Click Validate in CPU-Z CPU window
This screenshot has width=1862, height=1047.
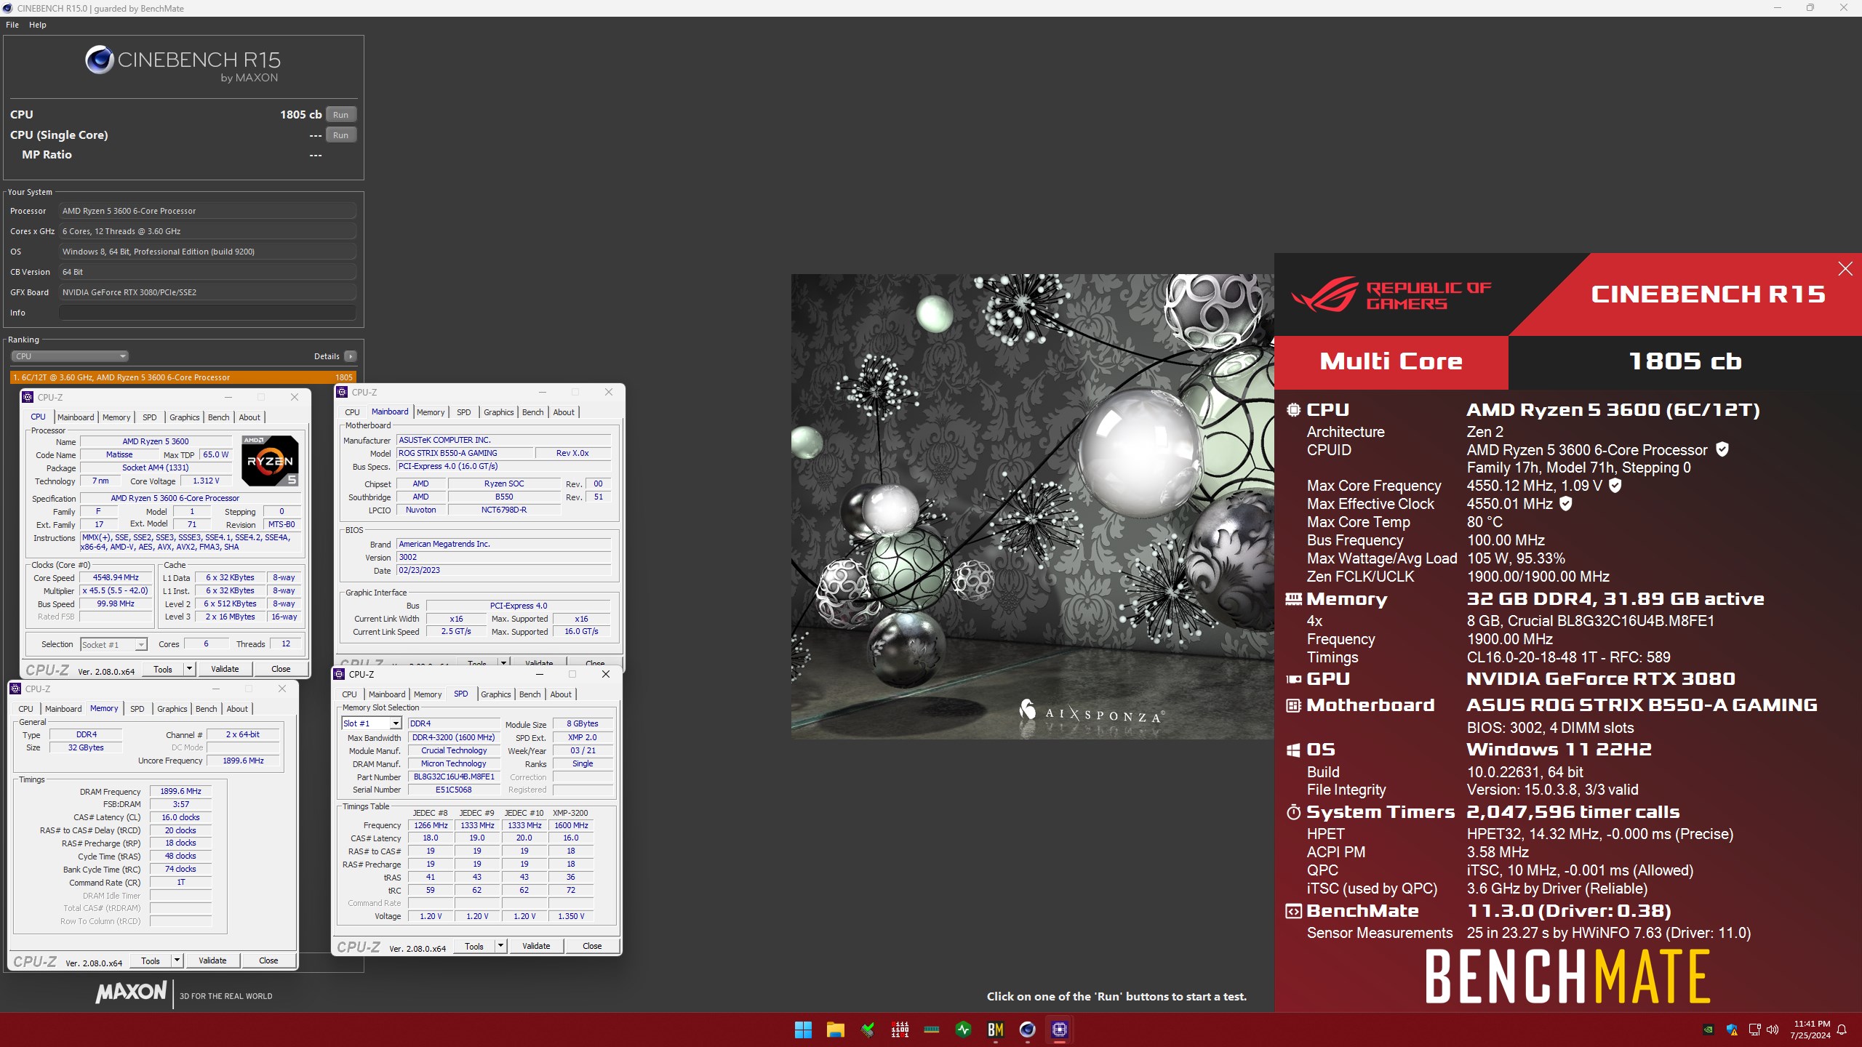(x=225, y=669)
